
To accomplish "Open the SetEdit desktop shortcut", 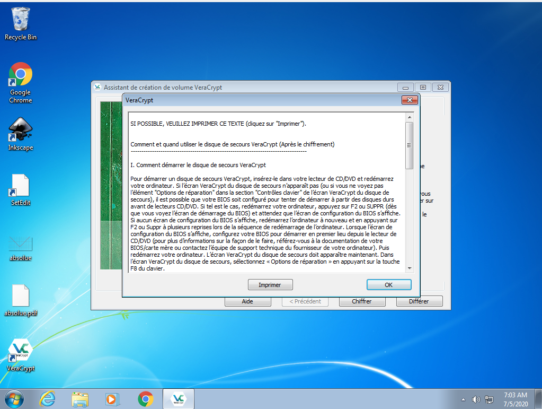I will pyautogui.click(x=20, y=186).
